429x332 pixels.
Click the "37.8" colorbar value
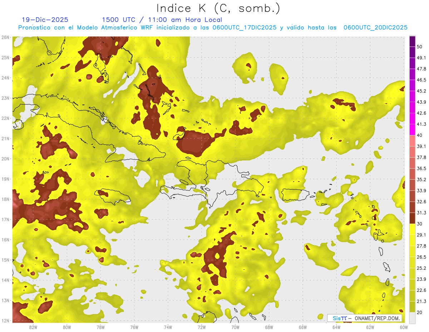421,158
